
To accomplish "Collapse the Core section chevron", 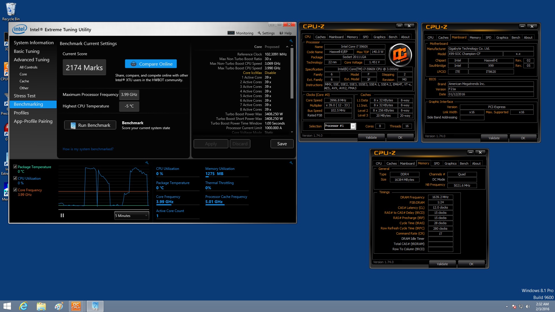I will (287, 47).
